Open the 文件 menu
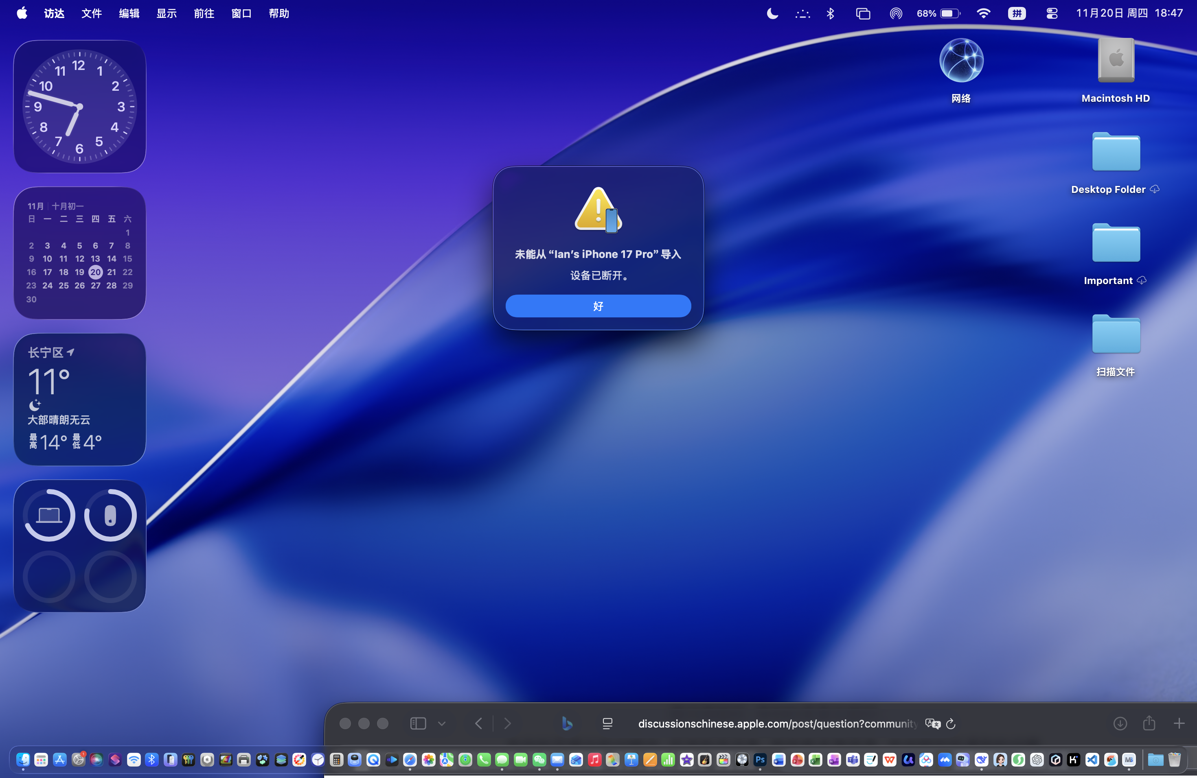This screenshot has width=1197, height=778. pos(92,13)
